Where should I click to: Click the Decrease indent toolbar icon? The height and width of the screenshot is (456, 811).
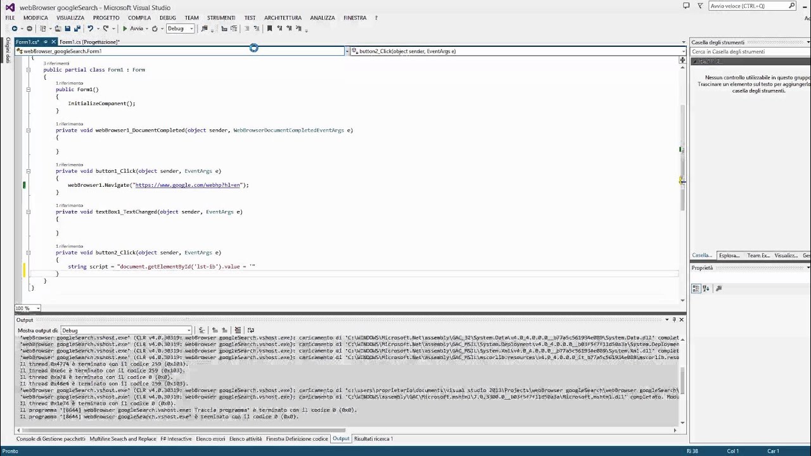[x=247, y=28]
